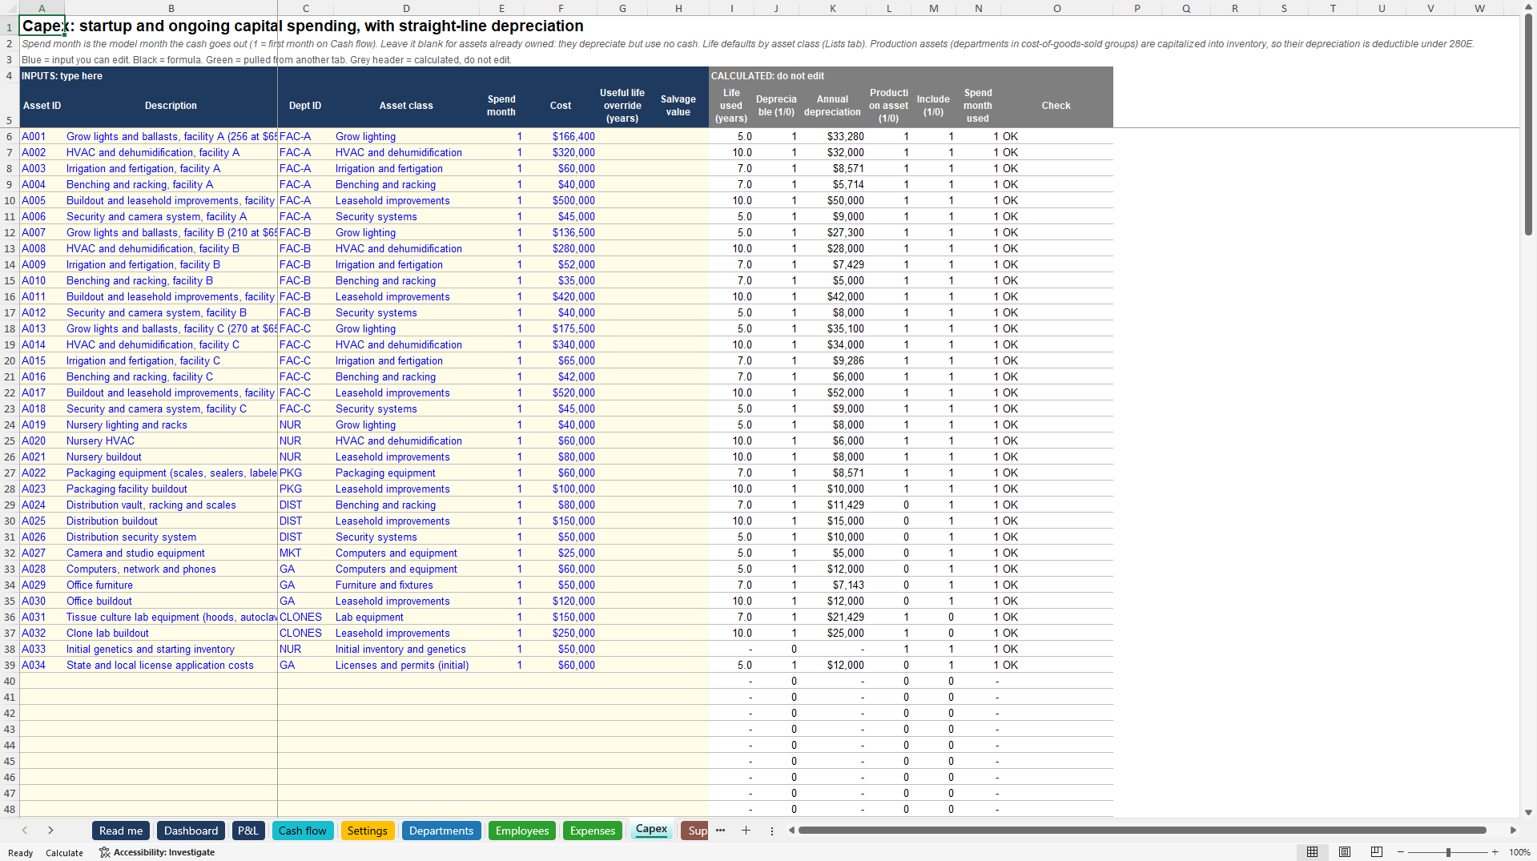This screenshot has width=1537, height=861.
Task: Select annual depreciation $33,280
Action: tap(833, 136)
